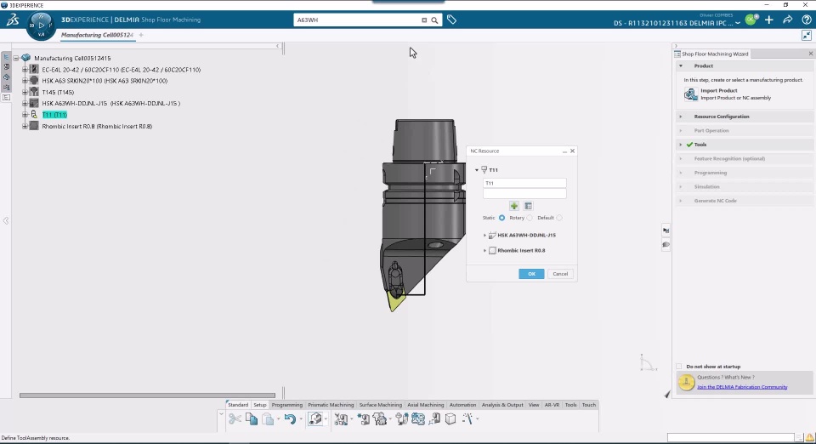This screenshot has width=816, height=444.
Task: Click OK in NC Resource dialog
Action: point(531,274)
